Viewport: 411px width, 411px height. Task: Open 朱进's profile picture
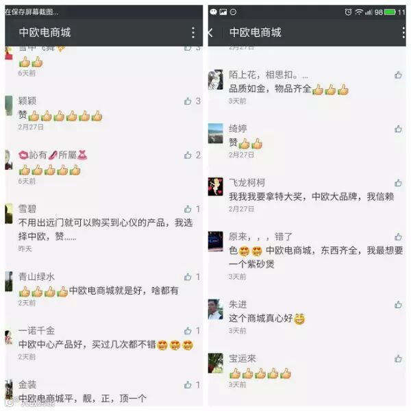pyautogui.click(x=216, y=310)
